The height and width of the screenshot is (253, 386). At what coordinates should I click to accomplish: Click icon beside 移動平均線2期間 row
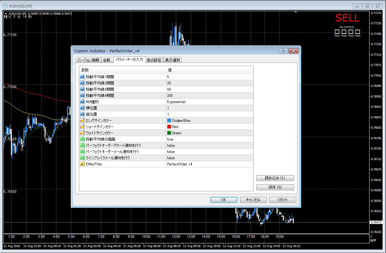click(82, 83)
